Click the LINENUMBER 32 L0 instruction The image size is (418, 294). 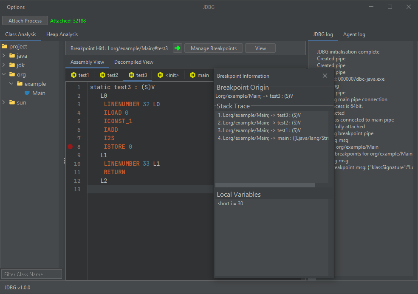132,104
